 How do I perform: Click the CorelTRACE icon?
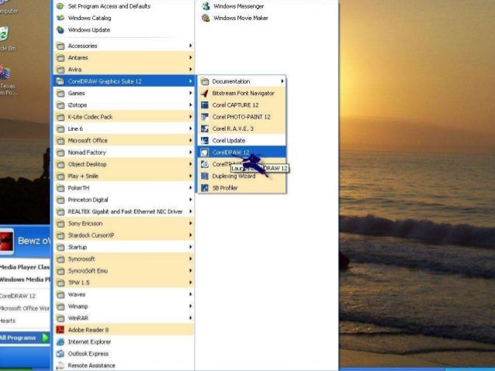205,164
